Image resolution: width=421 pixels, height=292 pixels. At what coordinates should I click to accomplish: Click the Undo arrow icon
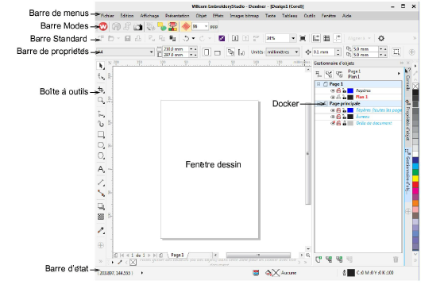point(186,38)
